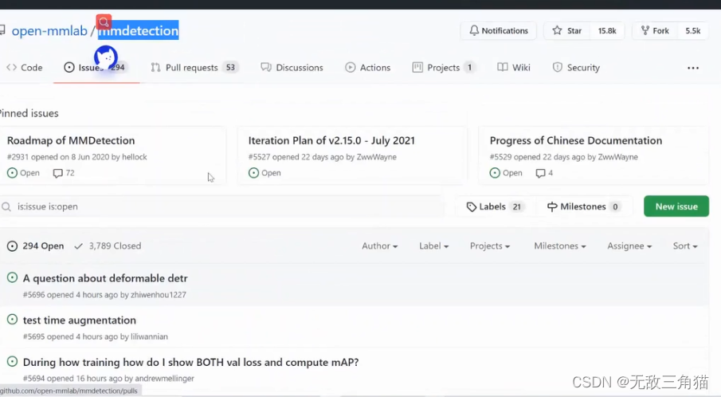
Task: Open the Labels page
Action: pyautogui.click(x=495, y=206)
